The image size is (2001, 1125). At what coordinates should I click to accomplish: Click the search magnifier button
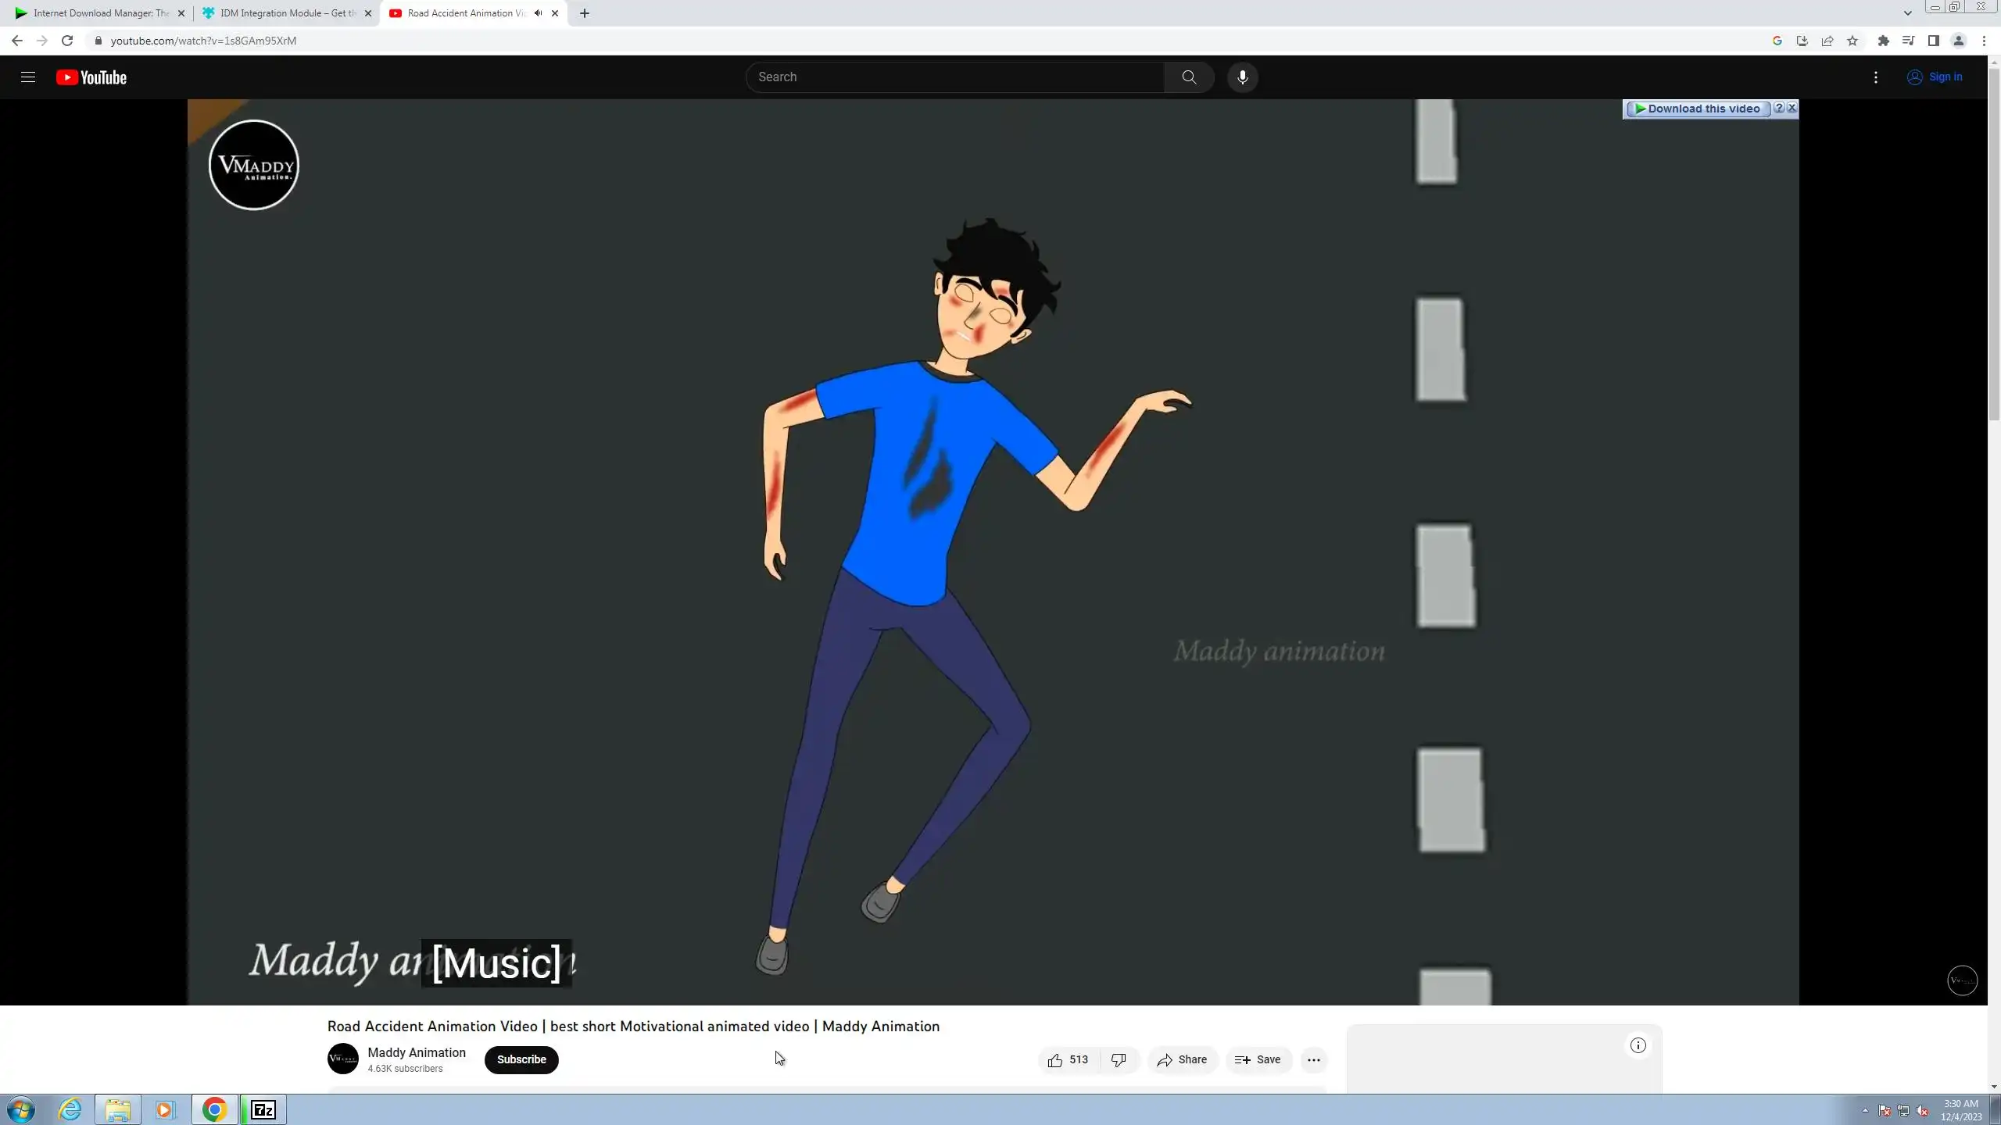[x=1188, y=77]
